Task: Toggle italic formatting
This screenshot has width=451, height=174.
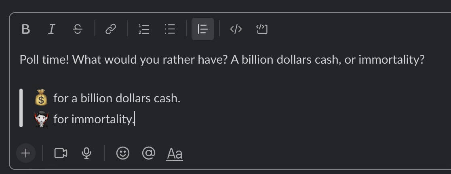Action: (51, 29)
